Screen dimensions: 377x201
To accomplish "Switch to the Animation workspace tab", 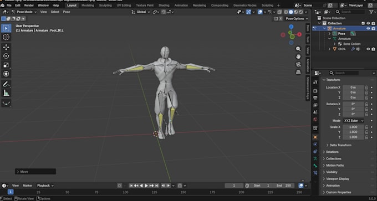I will point(181,6).
